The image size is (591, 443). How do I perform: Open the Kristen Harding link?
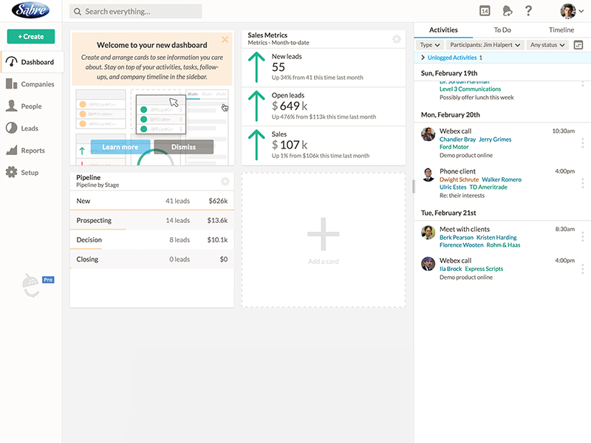[x=496, y=238]
